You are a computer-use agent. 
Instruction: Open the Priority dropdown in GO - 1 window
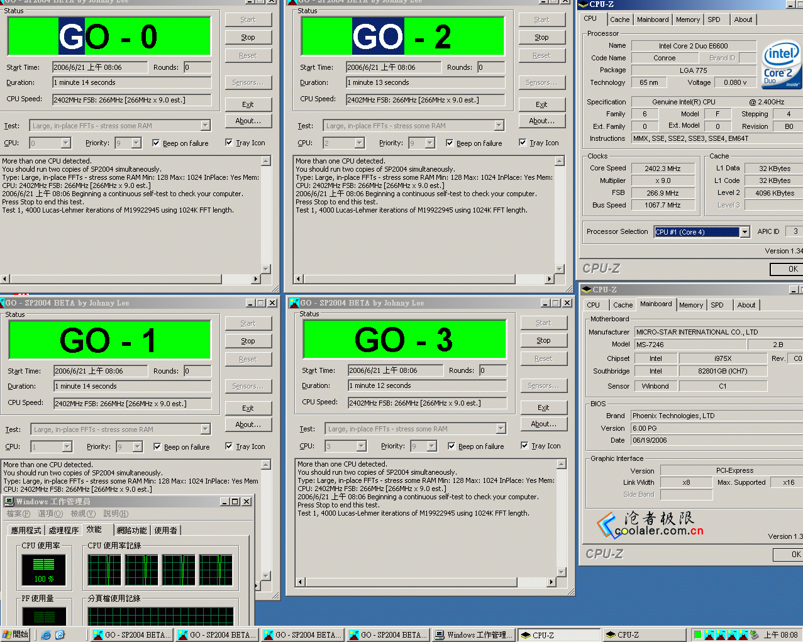[137, 447]
